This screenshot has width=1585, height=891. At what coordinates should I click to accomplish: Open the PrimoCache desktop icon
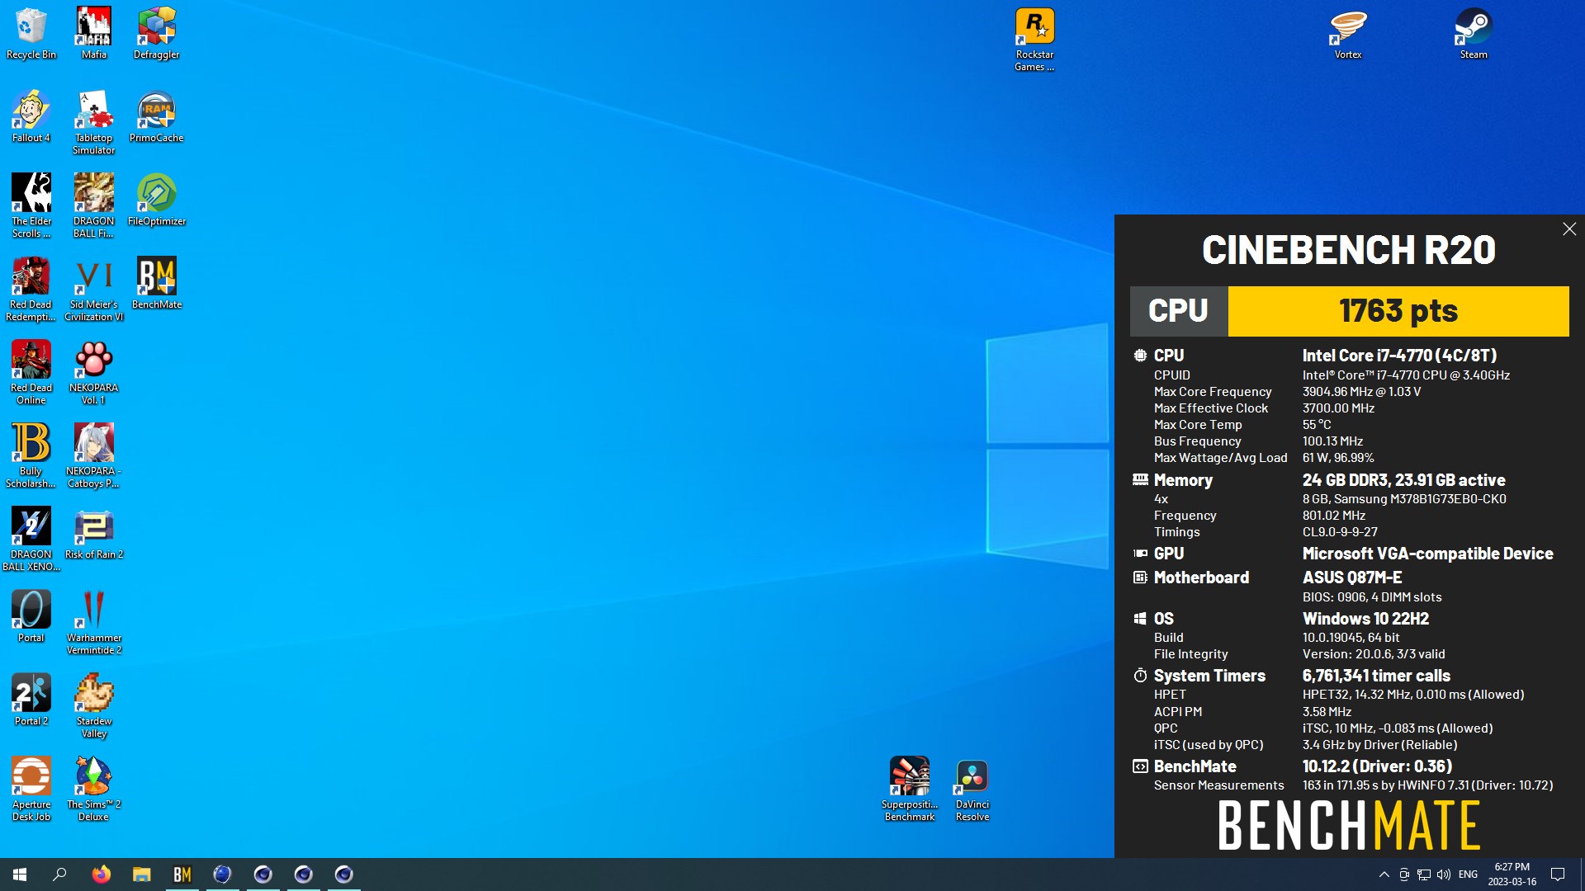click(157, 117)
